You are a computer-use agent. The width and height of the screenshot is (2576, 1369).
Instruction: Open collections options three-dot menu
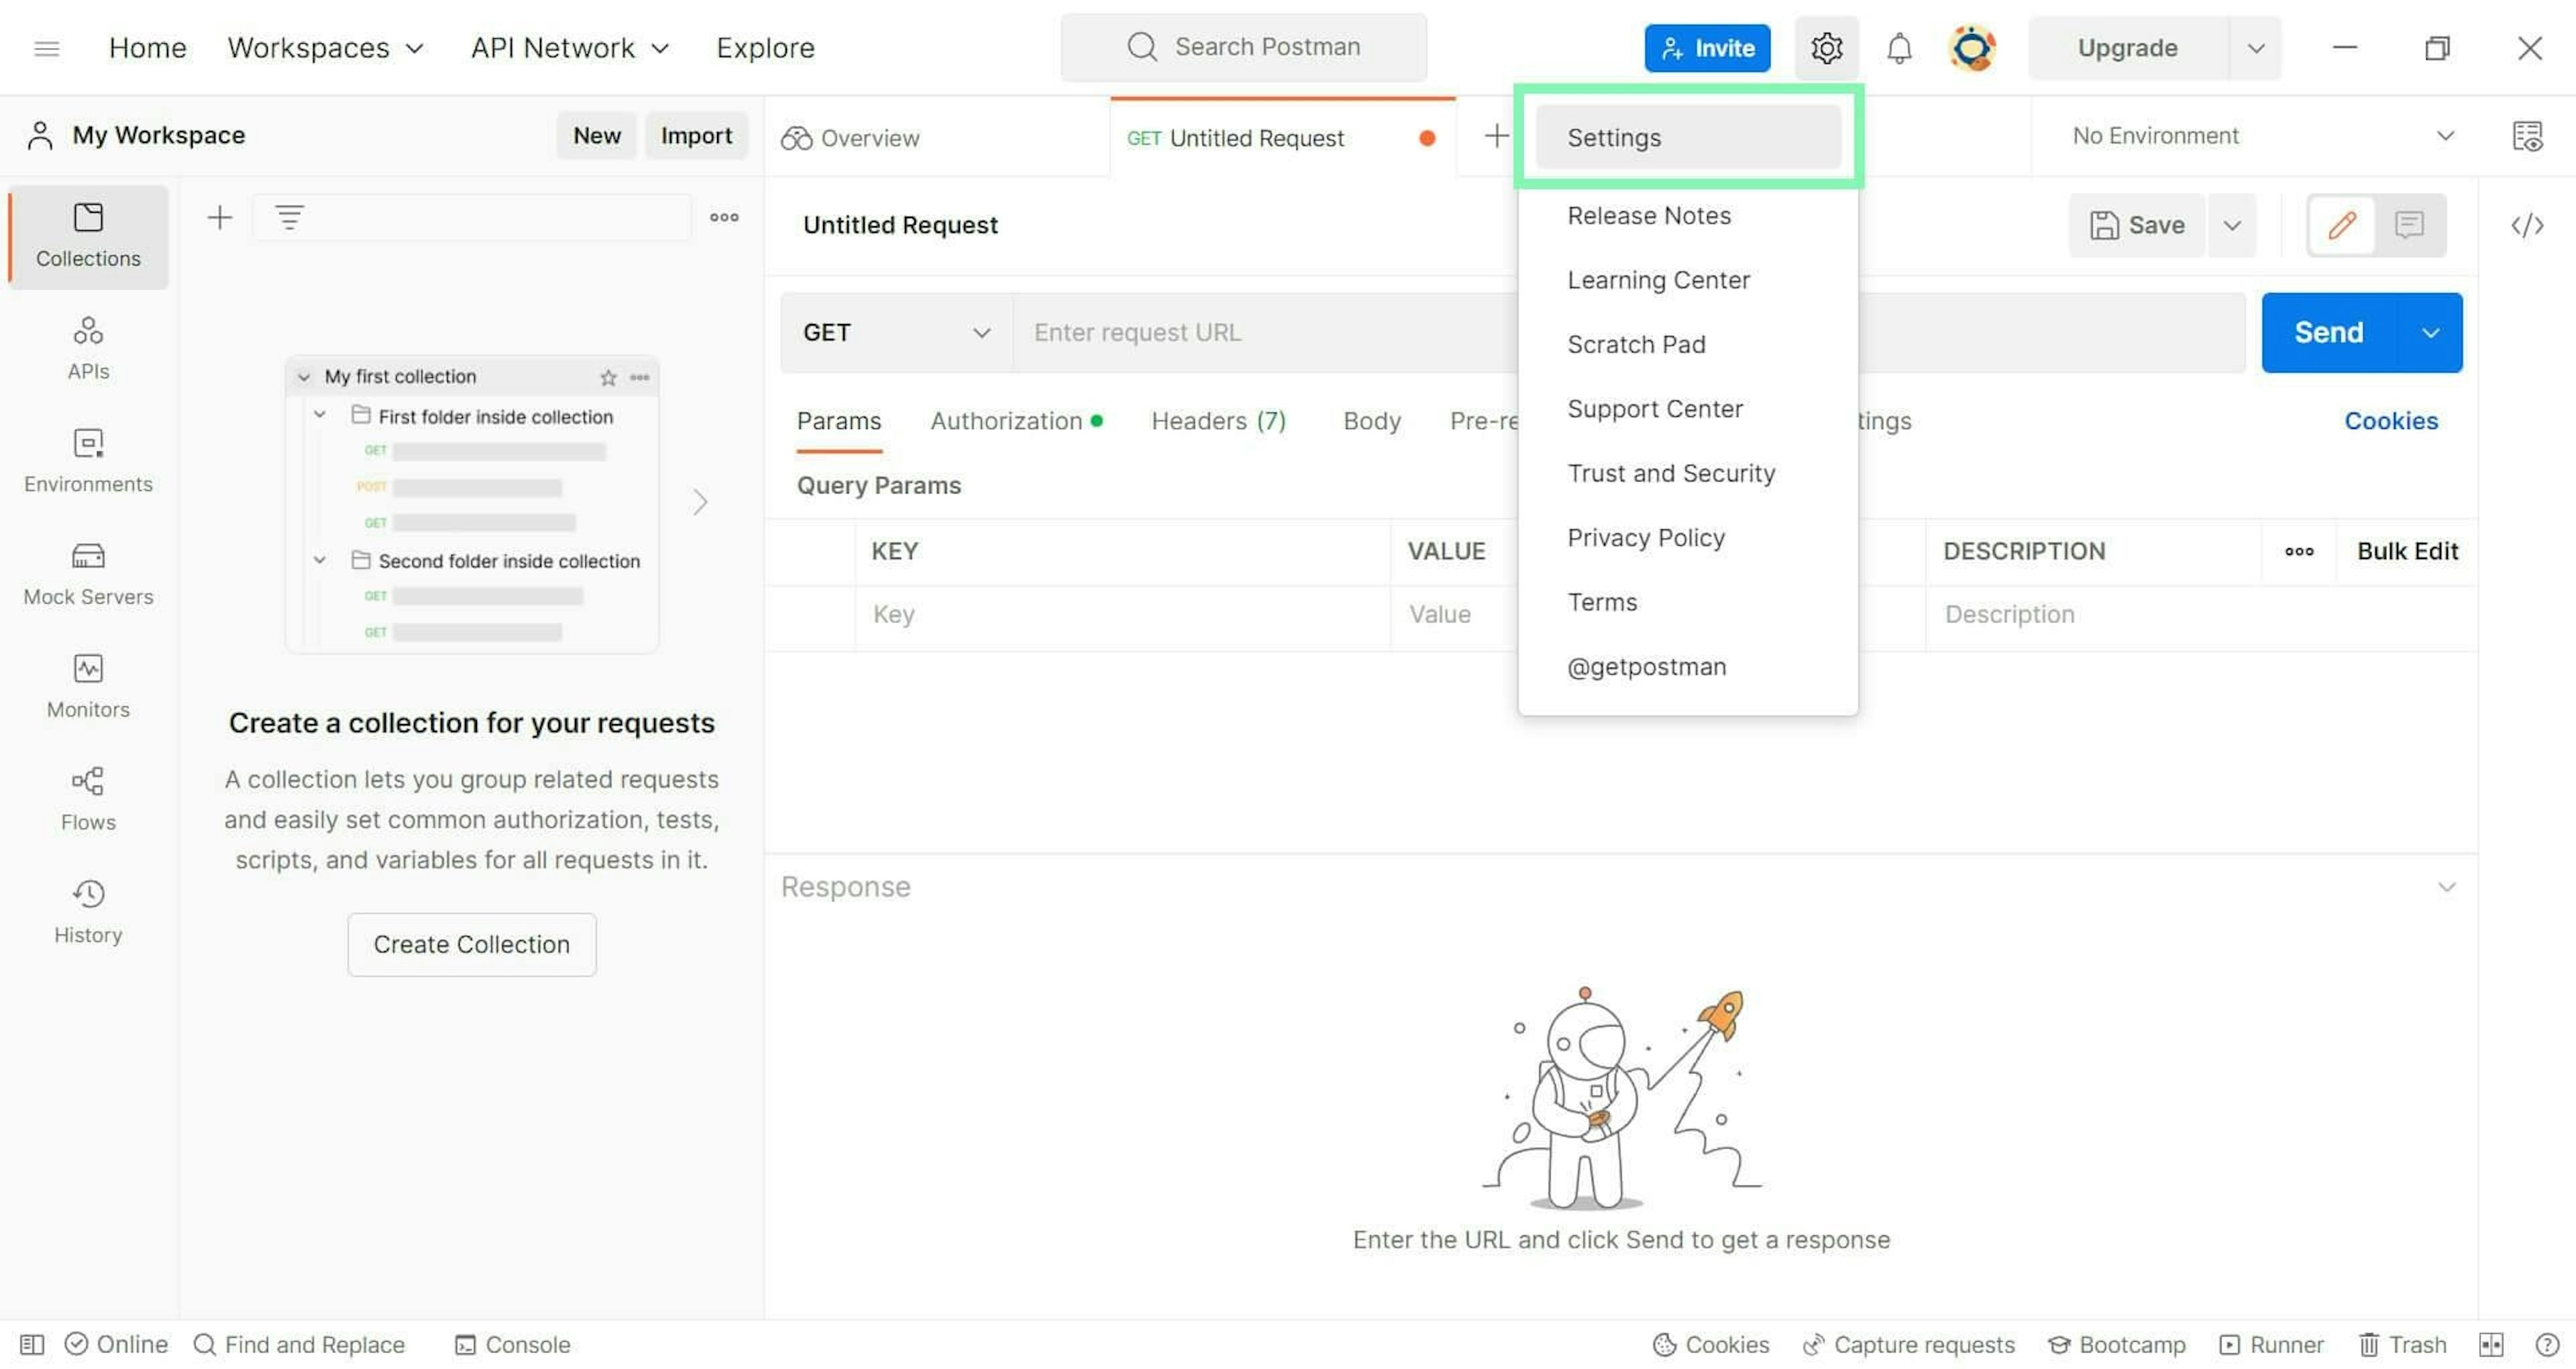coord(724,217)
